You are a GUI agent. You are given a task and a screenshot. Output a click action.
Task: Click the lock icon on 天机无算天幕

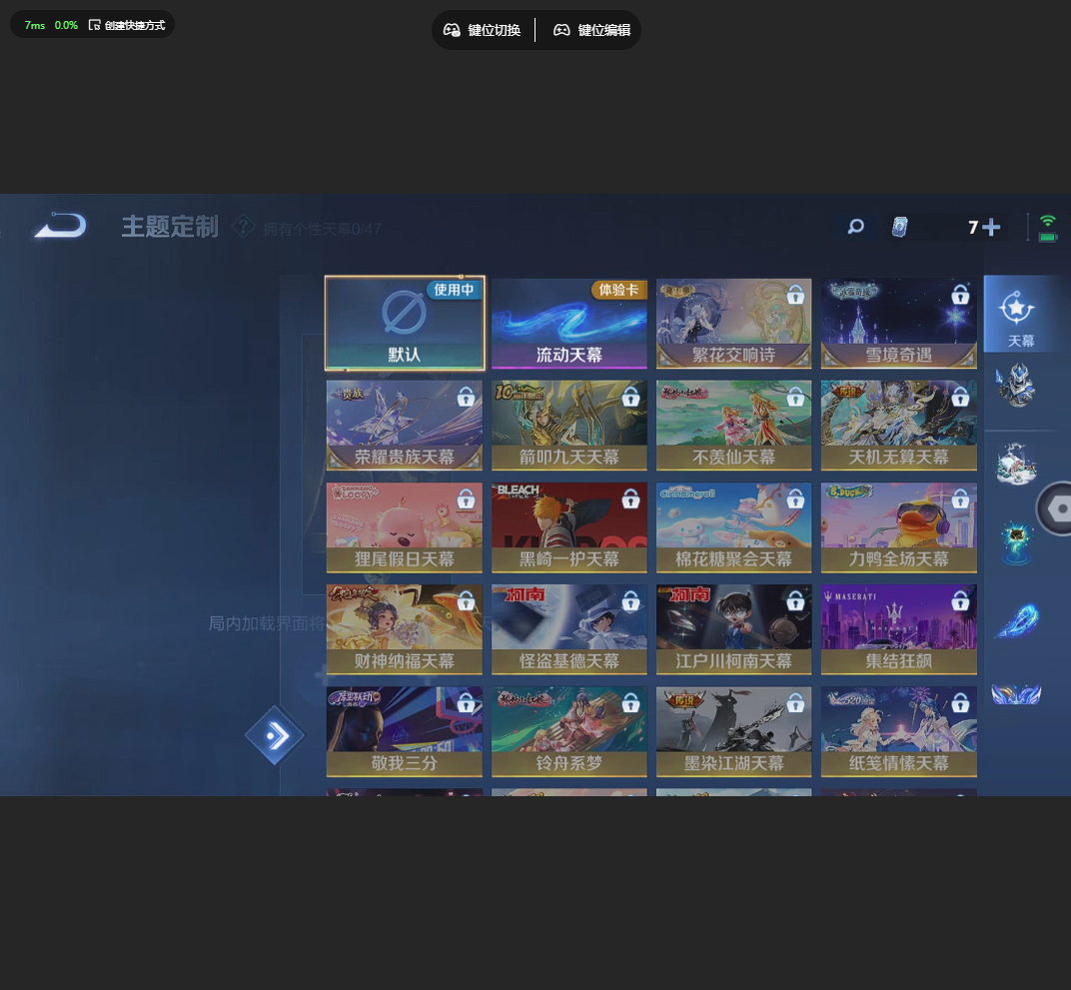pos(960,397)
